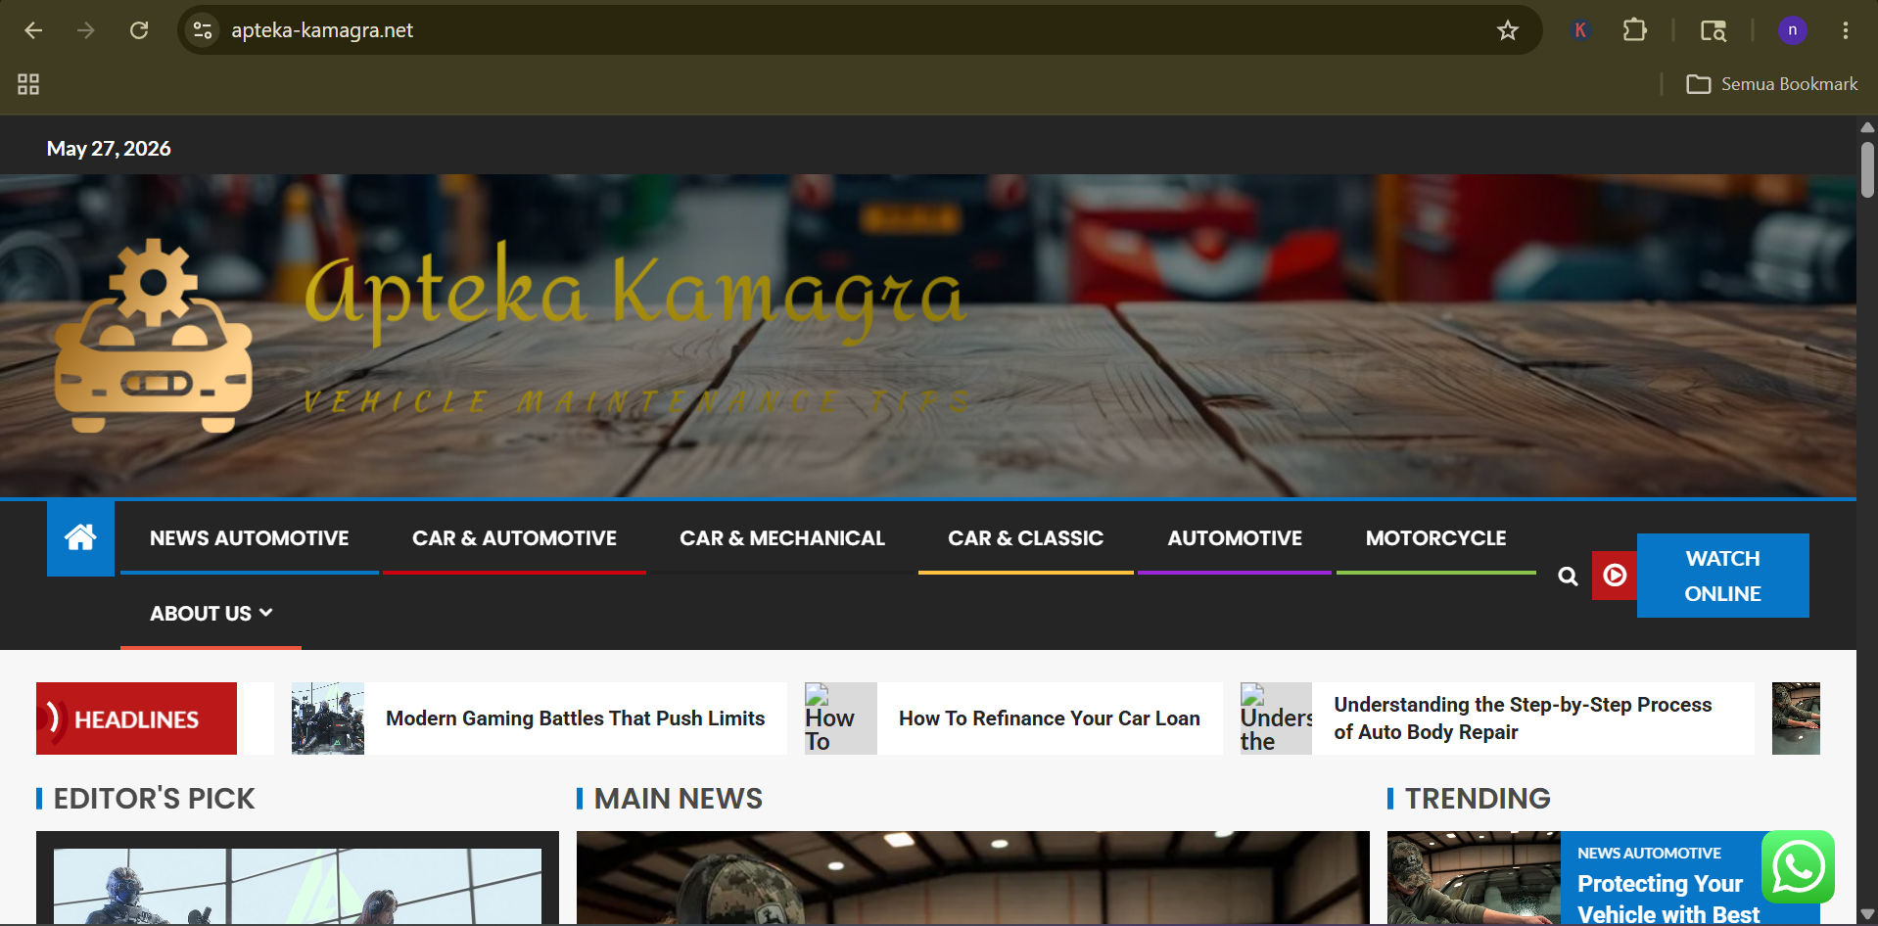Image resolution: width=1878 pixels, height=926 pixels.
Task: Expand the ABOUT US dropdown menu
Action: tap(211, 614)
